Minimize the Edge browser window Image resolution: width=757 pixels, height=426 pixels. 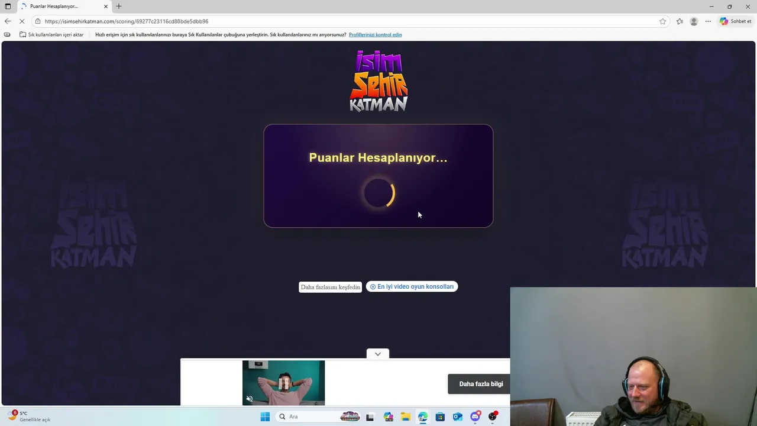[x=711, y=7]
